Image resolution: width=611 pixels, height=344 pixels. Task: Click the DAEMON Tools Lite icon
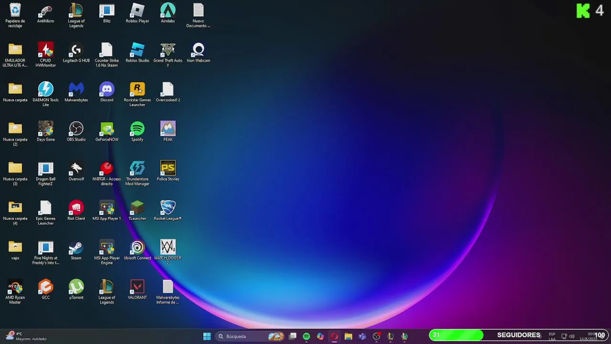46,94
